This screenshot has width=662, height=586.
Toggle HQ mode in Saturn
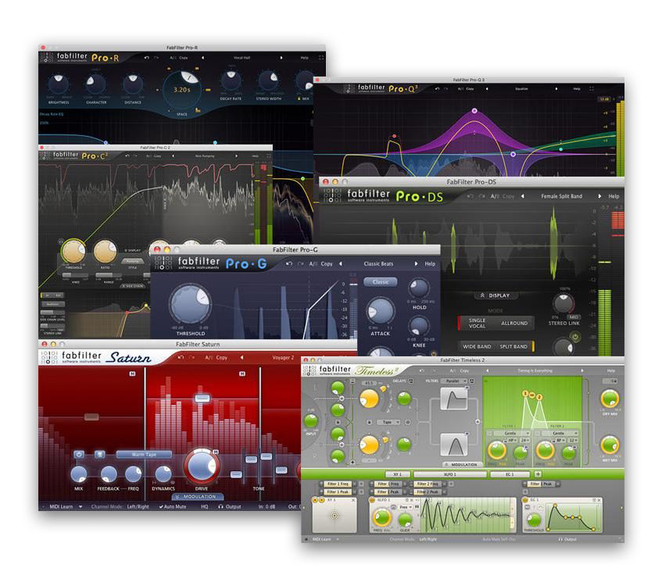click(205, 506)
